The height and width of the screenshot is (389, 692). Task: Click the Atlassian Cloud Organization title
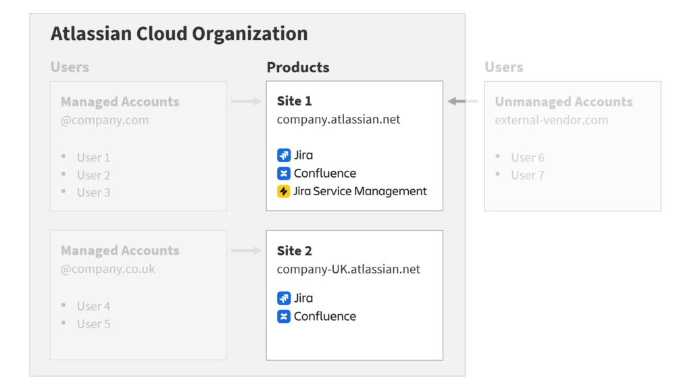click(x=179, y=34)
